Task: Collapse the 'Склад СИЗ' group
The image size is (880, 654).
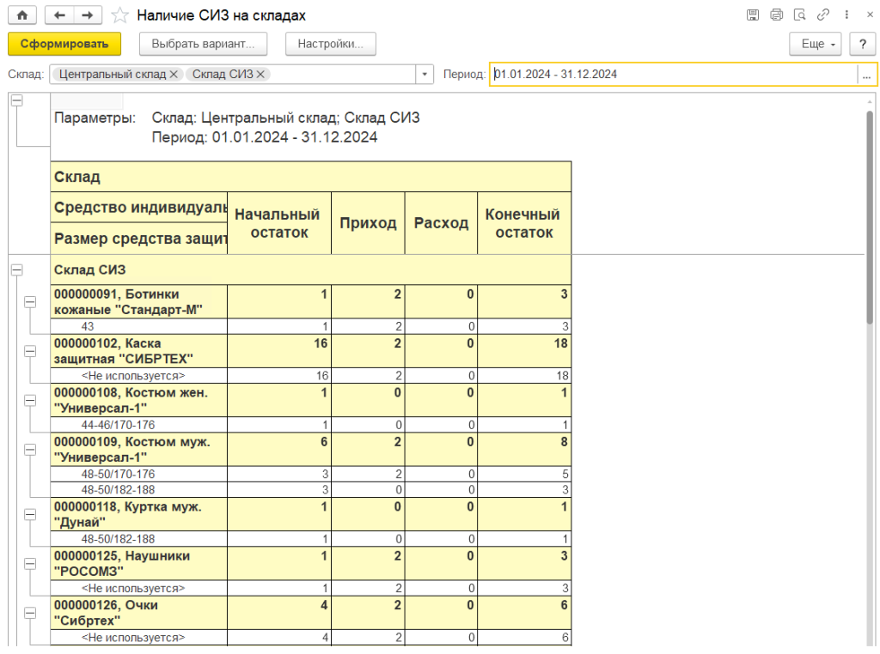Action: (16, 269)
